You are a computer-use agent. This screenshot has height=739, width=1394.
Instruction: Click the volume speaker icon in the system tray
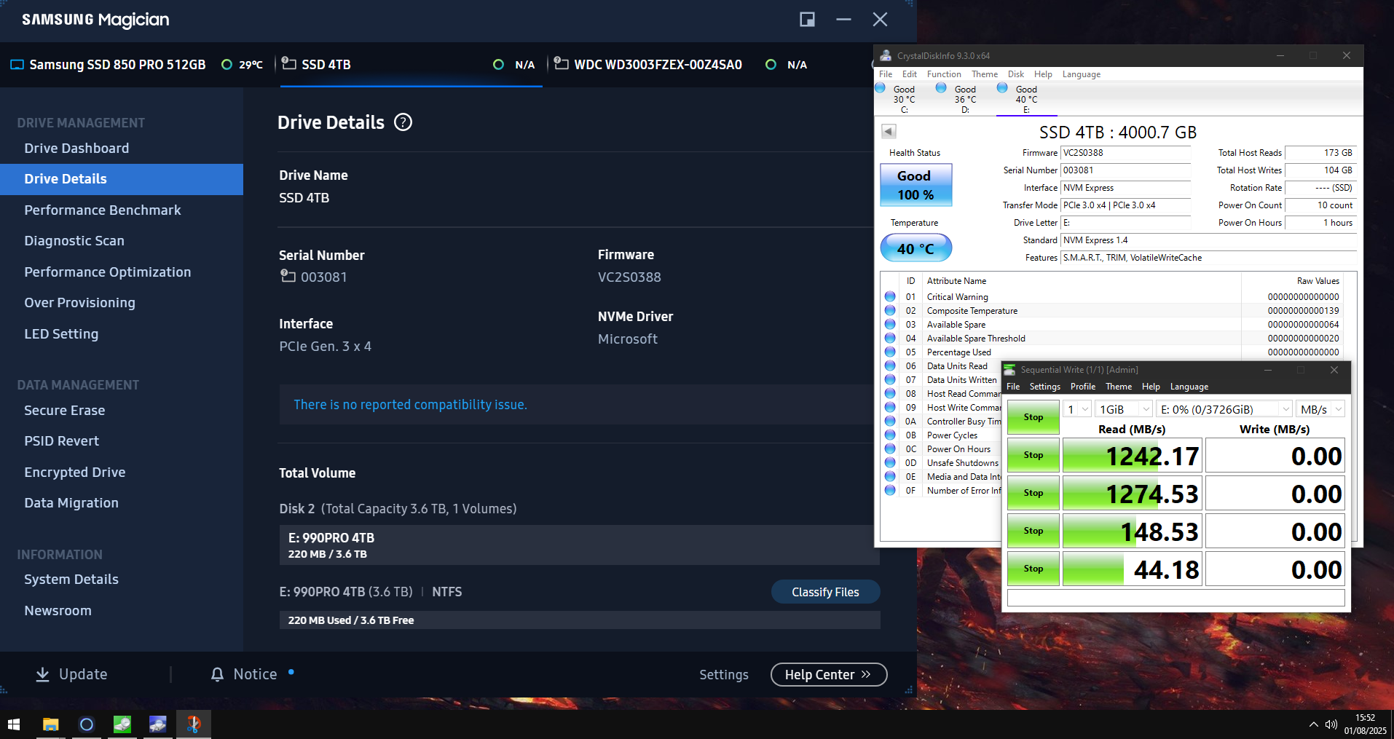coord(1331,724)
